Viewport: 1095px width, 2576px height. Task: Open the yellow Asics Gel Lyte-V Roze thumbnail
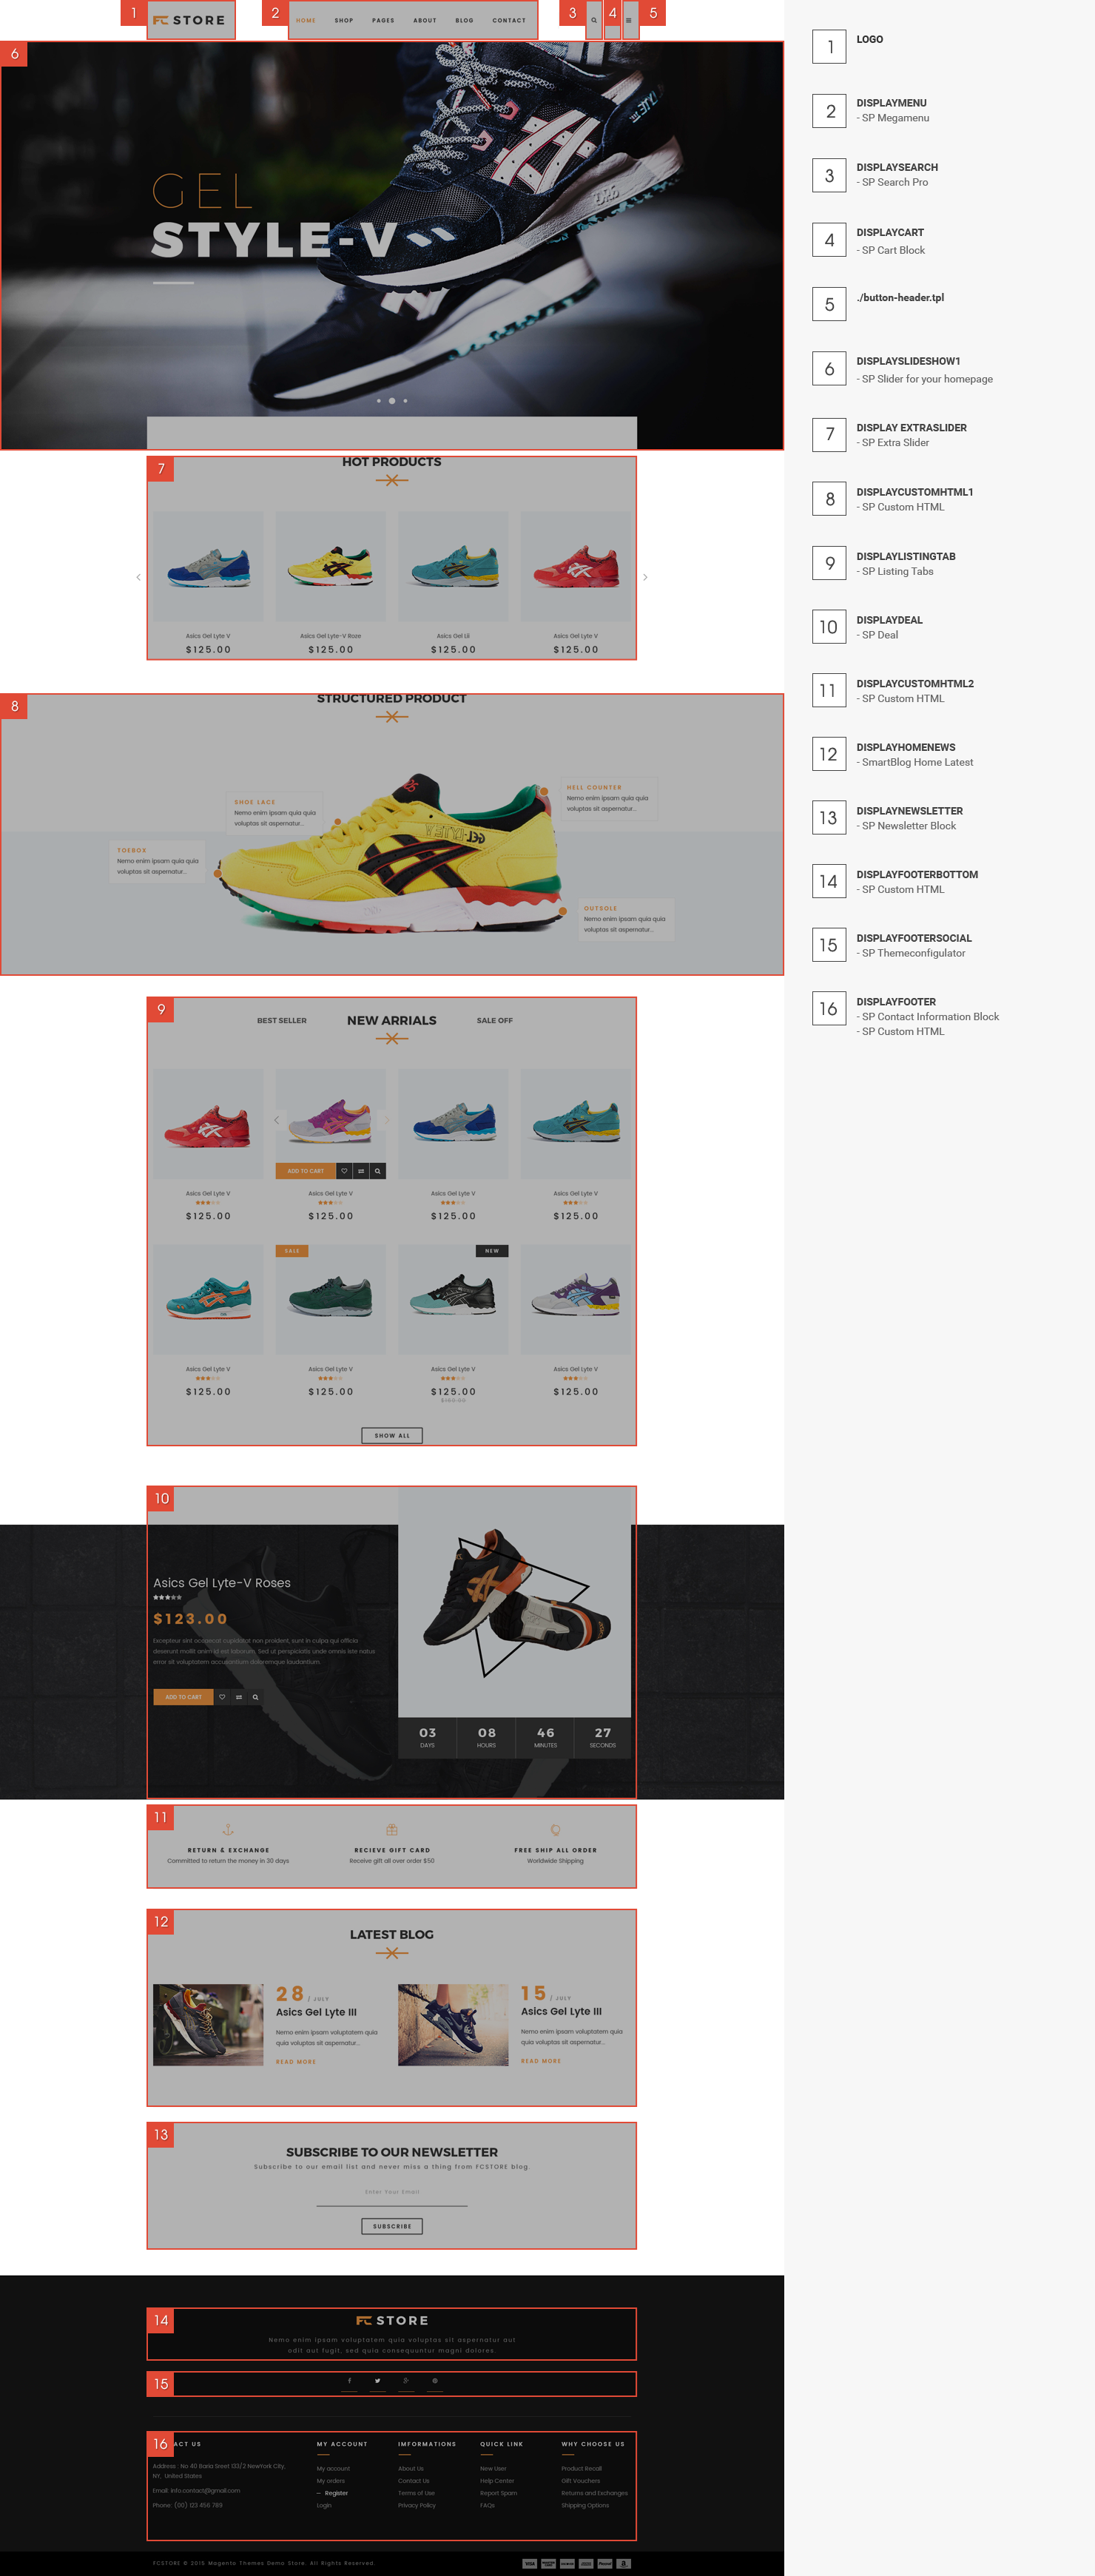[331, 567]
